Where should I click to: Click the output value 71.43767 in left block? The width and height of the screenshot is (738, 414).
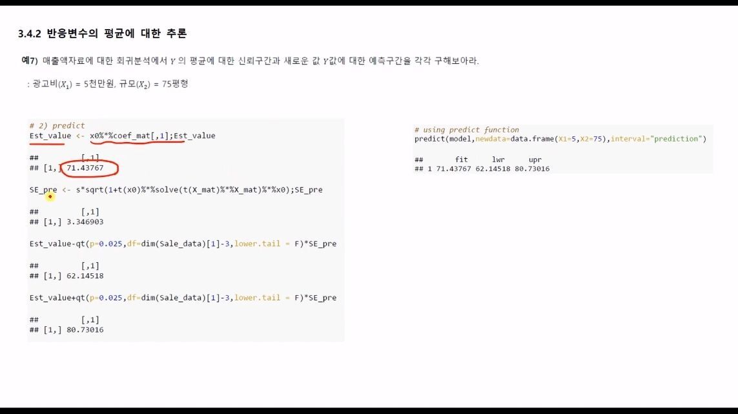tap(85, 168)
